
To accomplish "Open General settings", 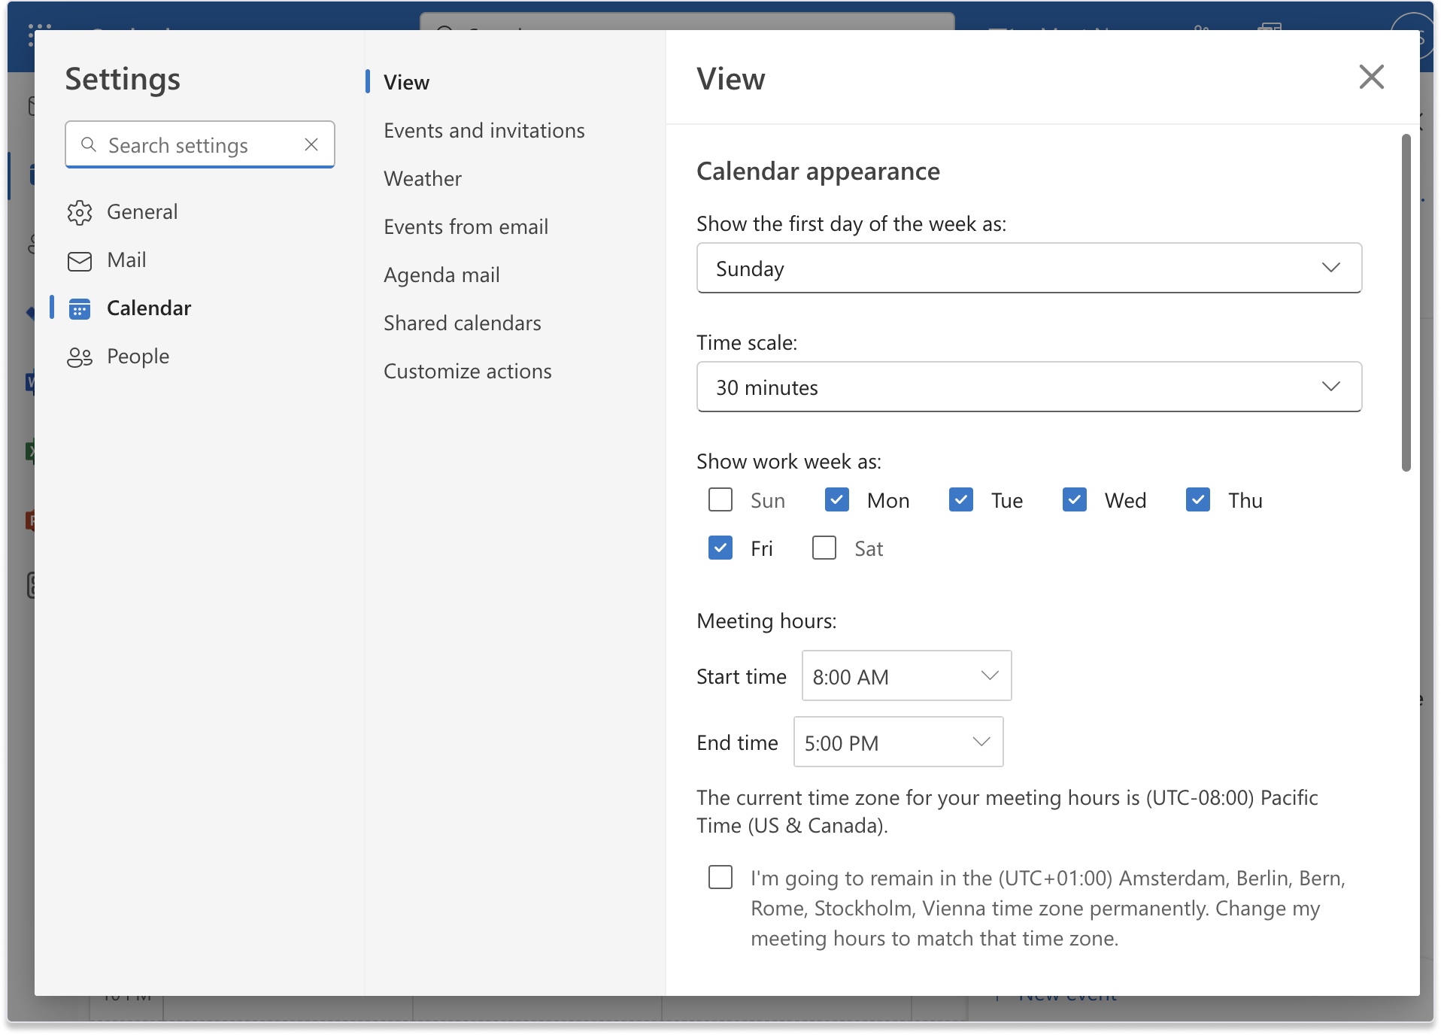I will coord(142,211).
